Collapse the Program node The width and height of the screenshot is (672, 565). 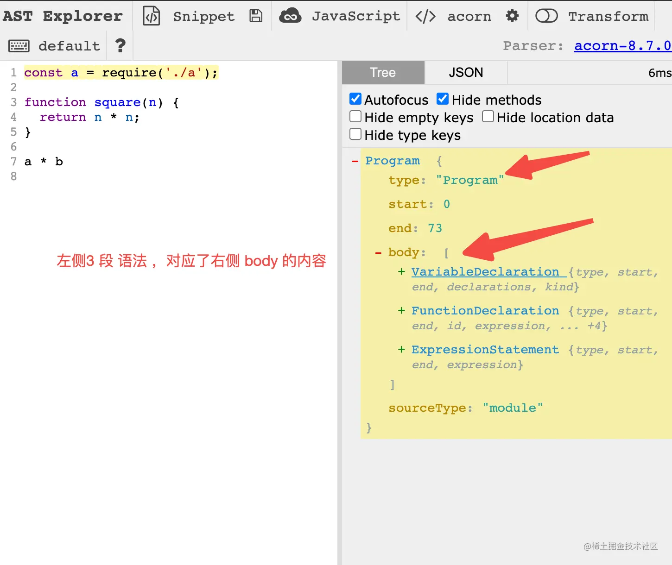tap(355, 161)
